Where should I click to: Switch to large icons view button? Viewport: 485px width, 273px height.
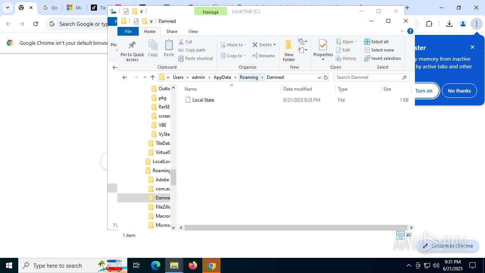pyautogui.click(x=409, y=235)
